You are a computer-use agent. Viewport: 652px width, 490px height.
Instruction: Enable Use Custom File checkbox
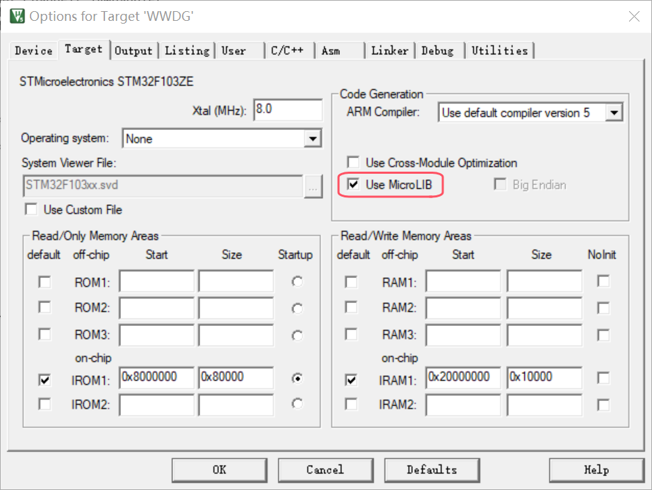coord(31,209)
